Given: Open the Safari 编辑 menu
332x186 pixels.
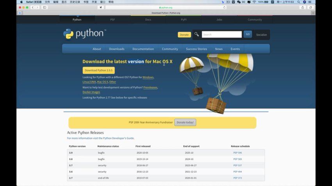Looking at the screenshot, I should (56, 2).
